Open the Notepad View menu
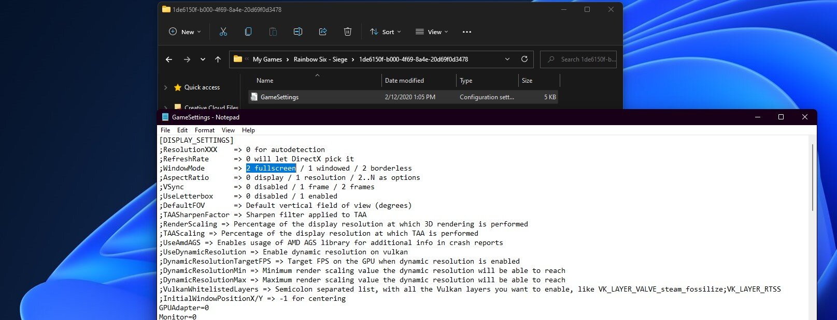Screen dimensions: 837x320 click(228, 130)
